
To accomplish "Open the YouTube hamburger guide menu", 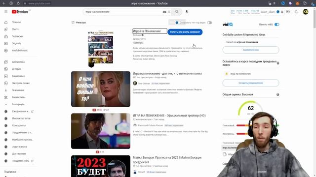I will coord(6,12).
